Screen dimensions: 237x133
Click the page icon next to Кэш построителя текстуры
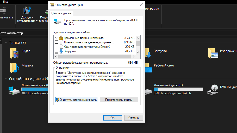point(61,46)
